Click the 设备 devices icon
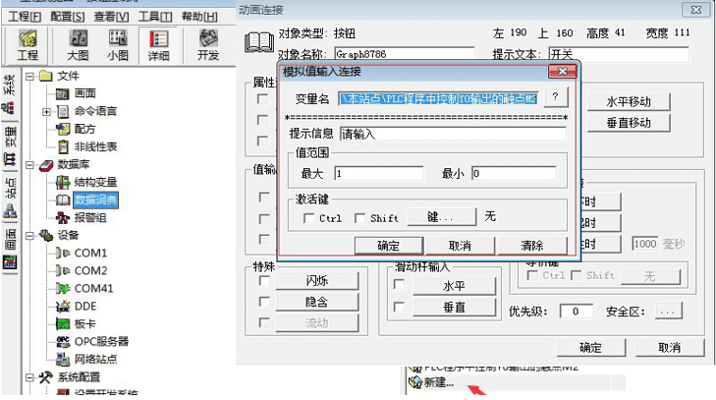 [x=46, y=236]
